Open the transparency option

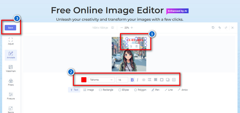point(155,80)
